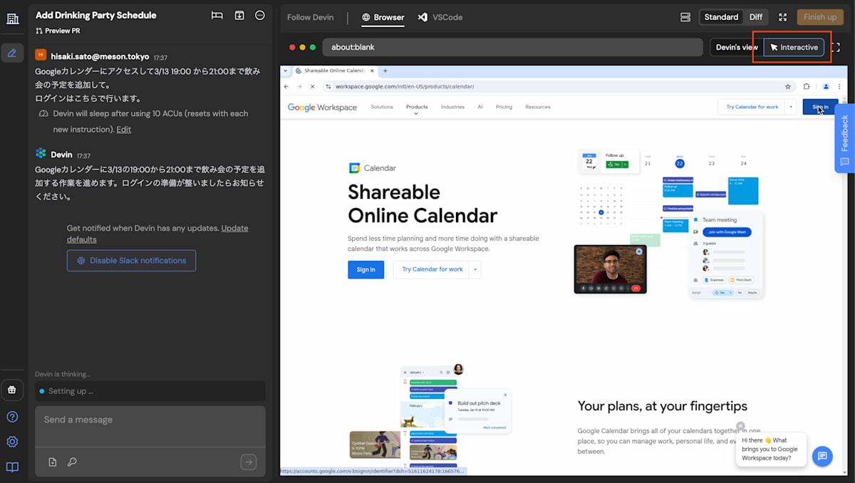Switch to Devin's view
This screenshot has width=855, height=483.
737,47
